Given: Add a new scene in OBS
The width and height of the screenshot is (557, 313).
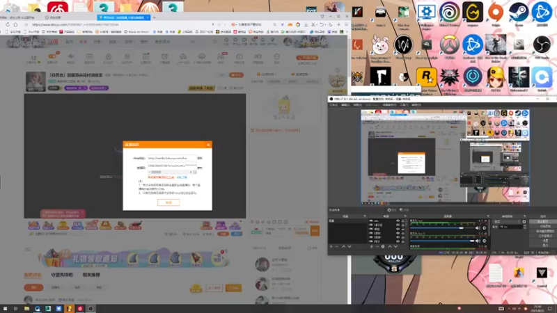Looking at the screenshot, I should [331, 246].
